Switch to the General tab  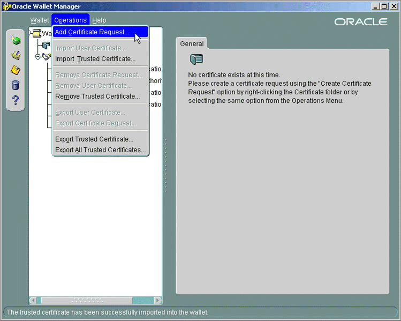tap(192, 44)
